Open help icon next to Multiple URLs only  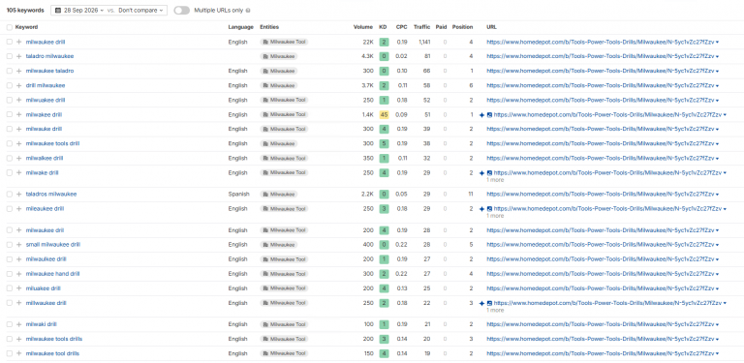click(249, 11)
